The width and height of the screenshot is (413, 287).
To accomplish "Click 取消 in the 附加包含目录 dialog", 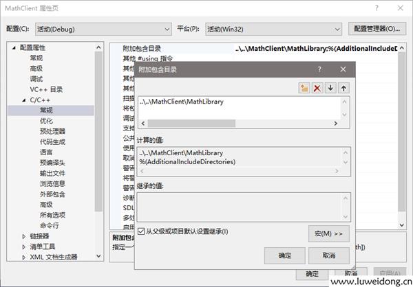I will pos(328,255).
